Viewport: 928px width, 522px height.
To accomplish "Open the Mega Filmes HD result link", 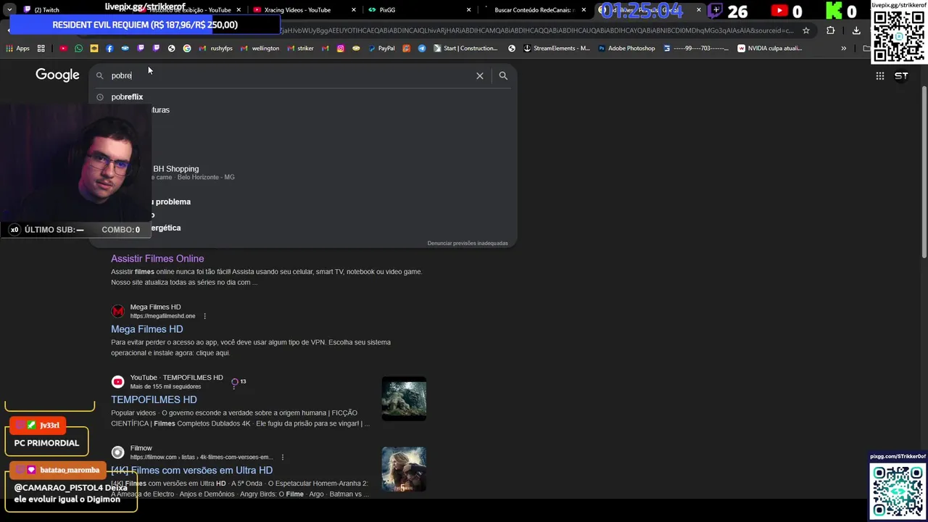I will point(146,329).
